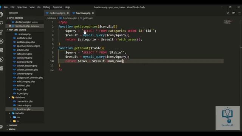Open constants.php in database folder
This screenshot has width=242, height=136.
click(x=24, y=105)
